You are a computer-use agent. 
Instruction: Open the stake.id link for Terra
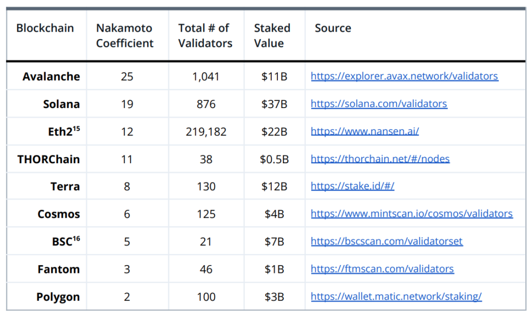click(x=353, y=186)
